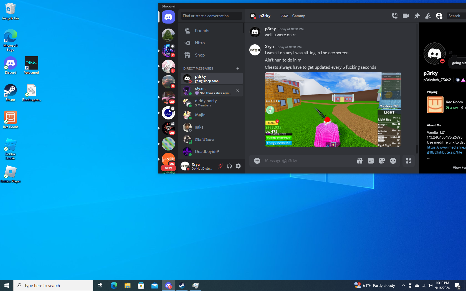
Task: Select the Voicemod desktop shortcut
Action: tap(31, 65)
